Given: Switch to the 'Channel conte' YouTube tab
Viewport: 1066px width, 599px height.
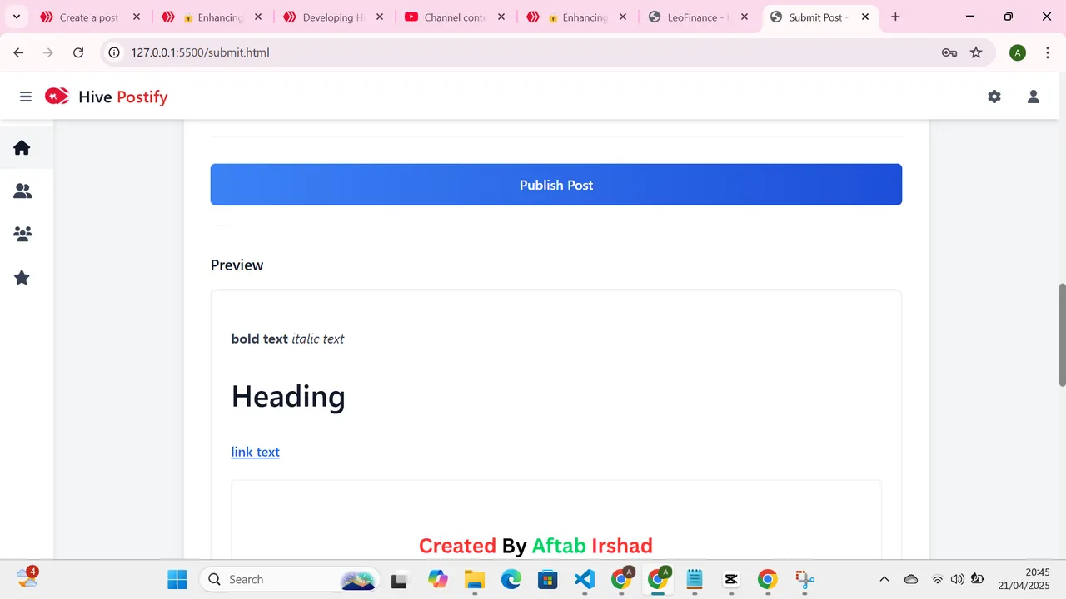Looking at the screenshot, I should tap(456, 17).
